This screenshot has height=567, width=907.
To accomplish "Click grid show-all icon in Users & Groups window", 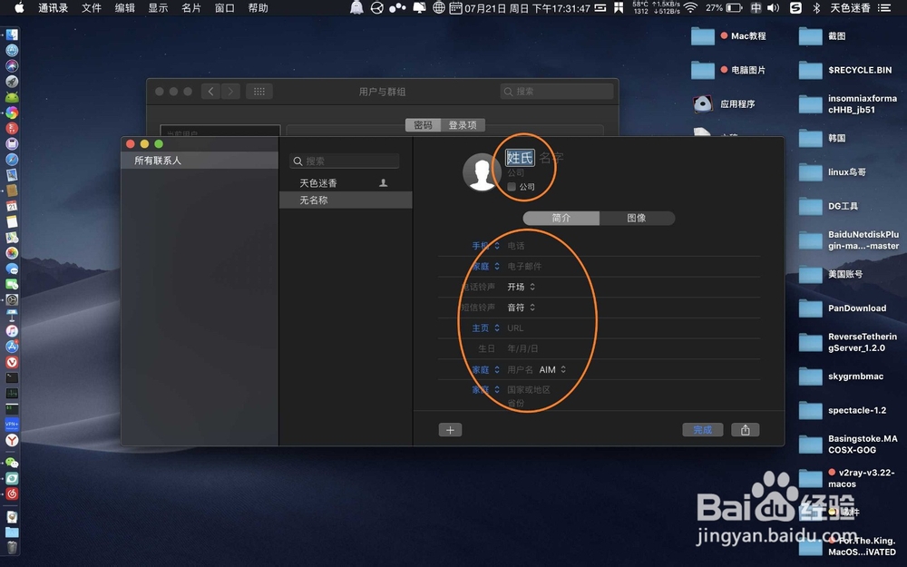I will [259, 92].
